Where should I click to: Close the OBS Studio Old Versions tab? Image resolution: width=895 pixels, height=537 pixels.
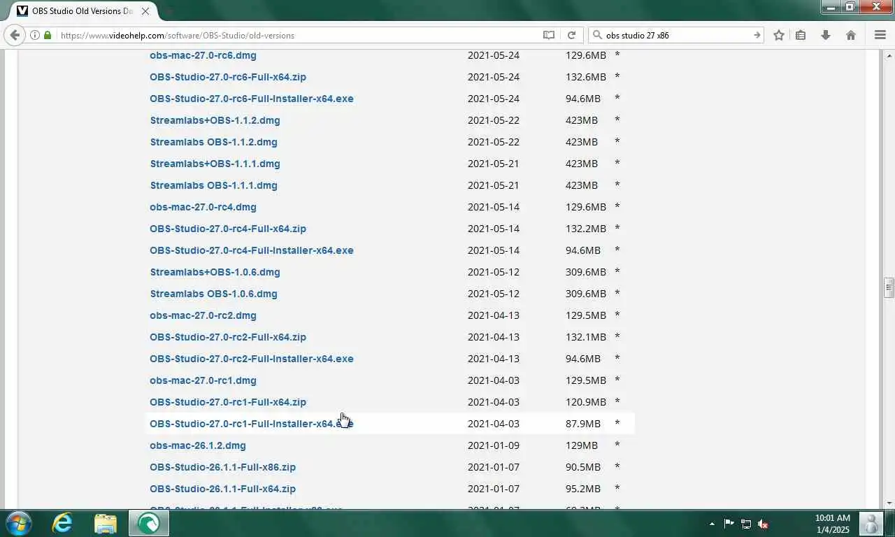click(x=145, y=11)
